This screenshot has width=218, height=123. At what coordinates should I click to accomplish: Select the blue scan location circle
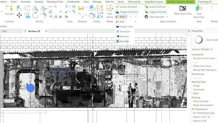[x=31, y=88]
